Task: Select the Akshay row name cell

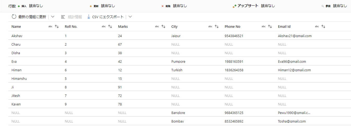Action: [x=17, y=36]
